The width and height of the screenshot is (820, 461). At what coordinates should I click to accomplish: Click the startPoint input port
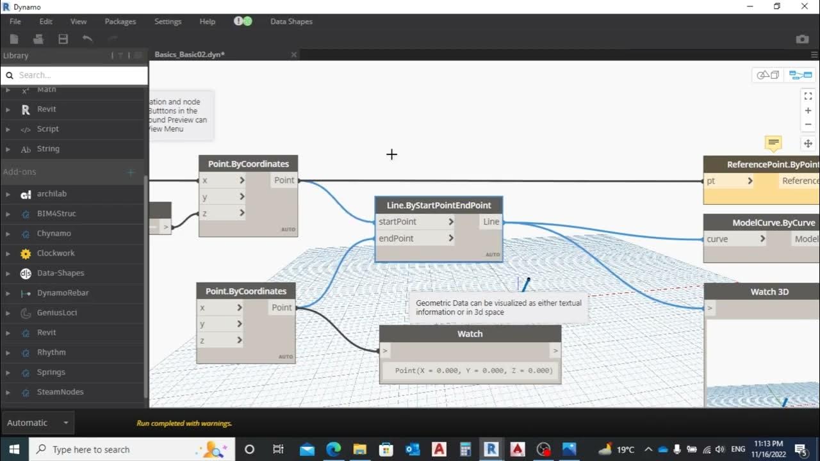tap(416, 222)
